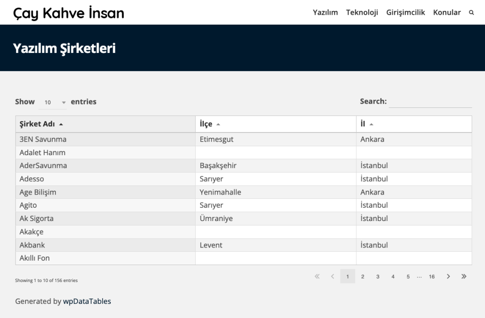Image resolution: width=485 pixels, height=318 pixels.
Task: Click Sarıyer in the Agito row
Action: point(276,205)
